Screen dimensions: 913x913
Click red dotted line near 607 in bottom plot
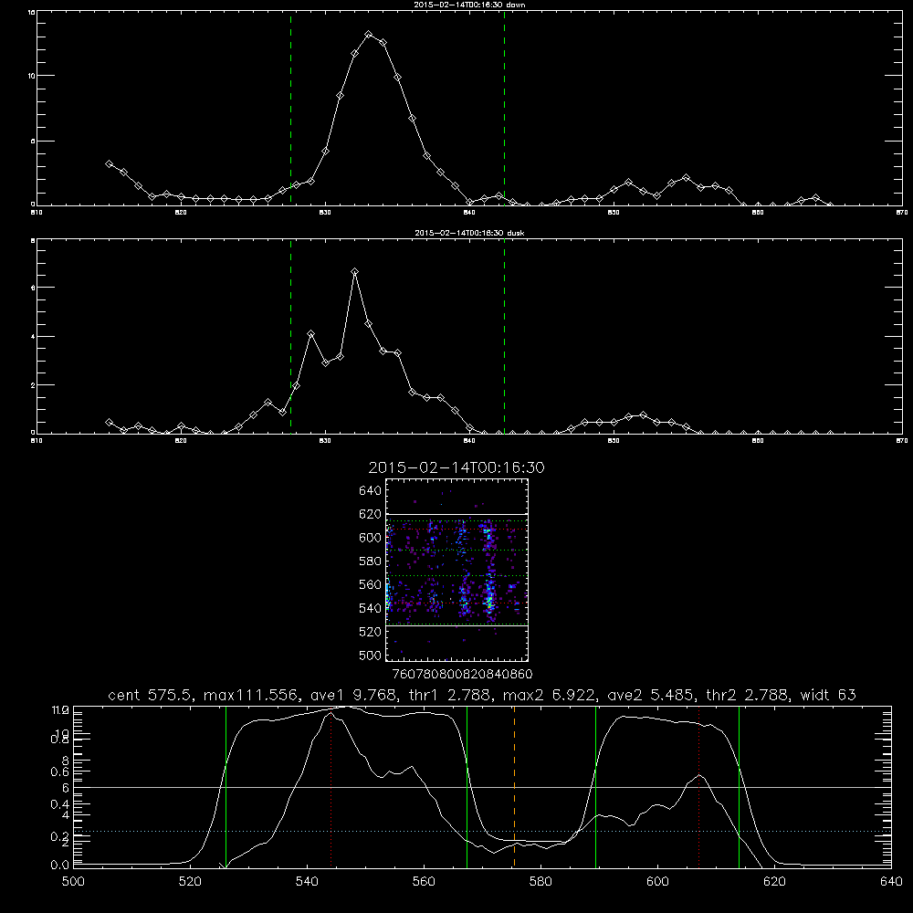pos(699,787)
